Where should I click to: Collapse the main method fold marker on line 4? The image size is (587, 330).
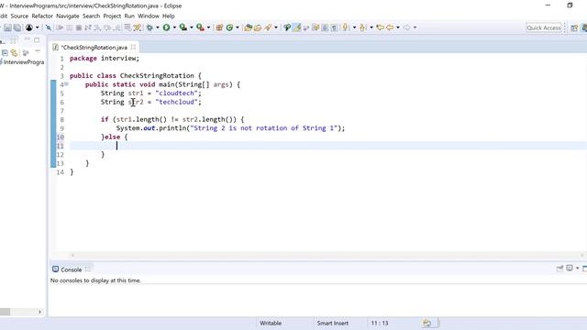click(x=67, y=84)
